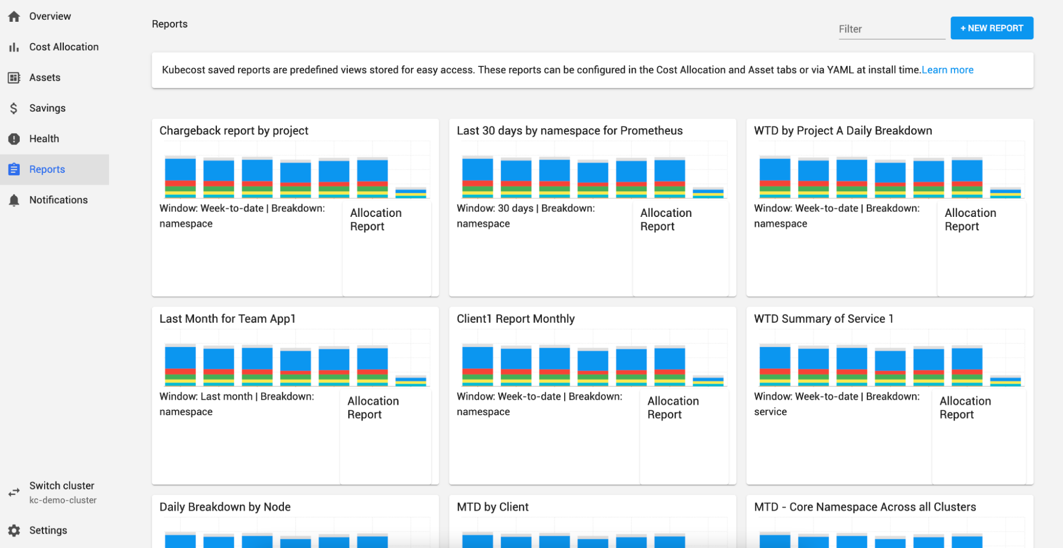Click WTD Summary of Service 1 title
Screen dimensions: 1063x548
824,319
